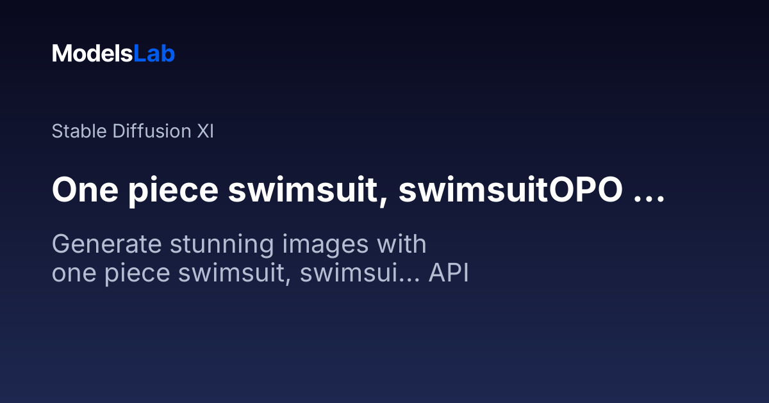This screenshot has height=403, width=769.
Task: Click the white "Models" part of logo
Action: pos(92,54)
